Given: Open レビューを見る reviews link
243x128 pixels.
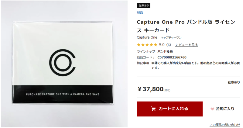Looking at the screenshot, I should (x=187, y=45).
